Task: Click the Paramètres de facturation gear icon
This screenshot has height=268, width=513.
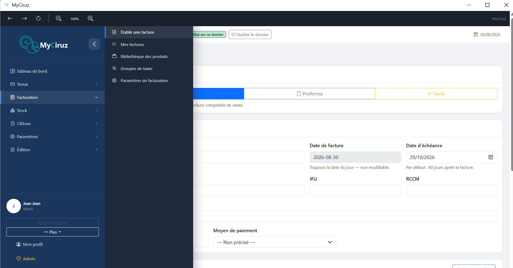Action: pos(114,80)
